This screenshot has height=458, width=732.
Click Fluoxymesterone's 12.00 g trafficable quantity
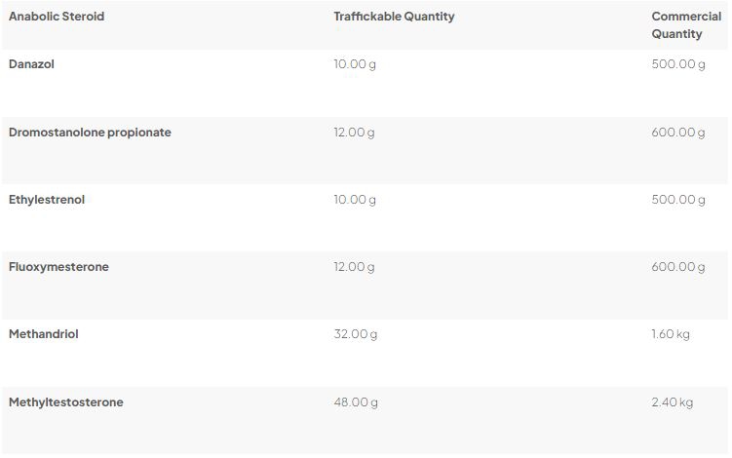pos(355,267)
